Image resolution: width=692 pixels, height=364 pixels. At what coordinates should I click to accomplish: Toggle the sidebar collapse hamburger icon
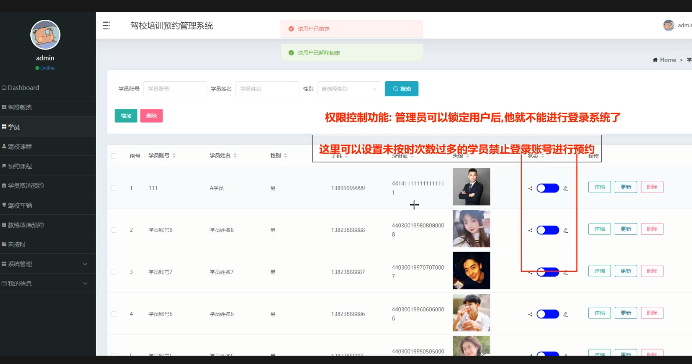pos(106,25)
